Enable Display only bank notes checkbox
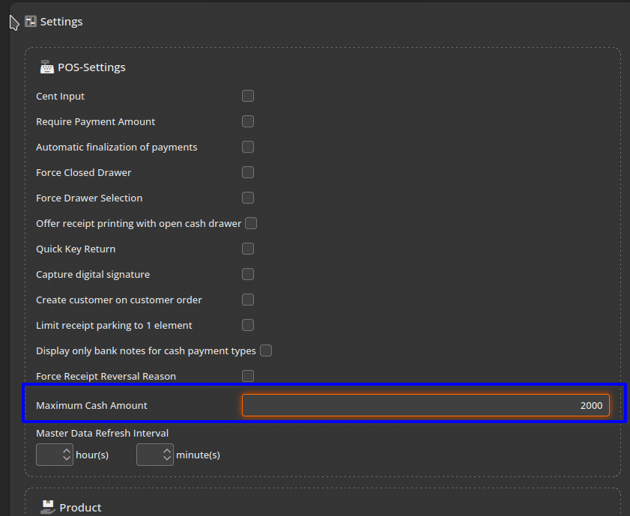 pyautogui.click(x=266, y=350)
